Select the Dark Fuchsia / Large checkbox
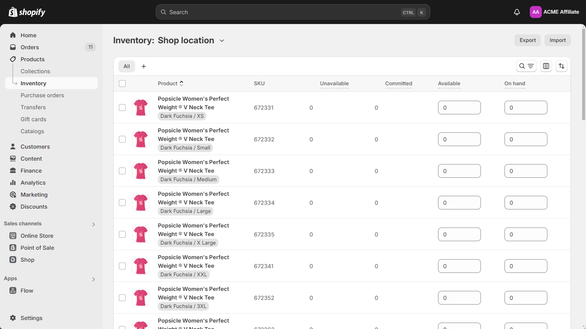586x329 pixels. 122,203
